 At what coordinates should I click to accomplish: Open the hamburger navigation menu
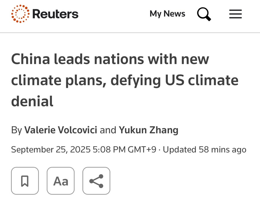coord(235,14)
